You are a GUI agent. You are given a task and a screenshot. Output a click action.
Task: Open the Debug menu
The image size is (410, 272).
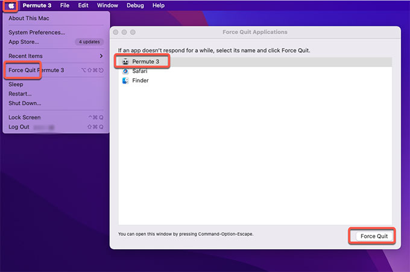pyautogui.click(x=135, y=5)
